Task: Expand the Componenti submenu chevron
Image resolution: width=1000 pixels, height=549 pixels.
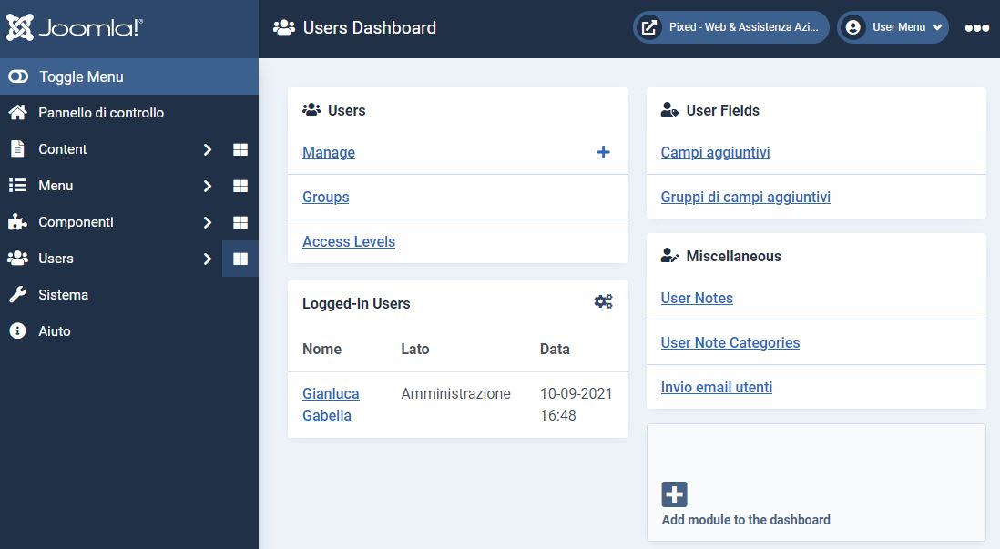Action: point(207,221)
